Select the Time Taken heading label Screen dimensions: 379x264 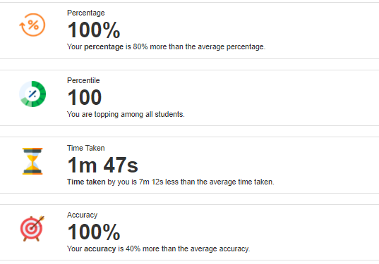click(86, 148)
